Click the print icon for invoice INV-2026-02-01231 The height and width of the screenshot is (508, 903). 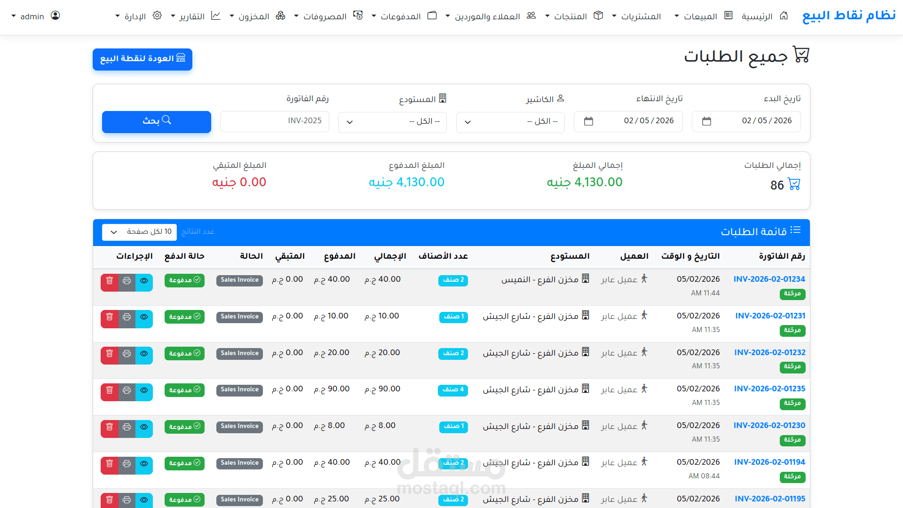[127, 317]
